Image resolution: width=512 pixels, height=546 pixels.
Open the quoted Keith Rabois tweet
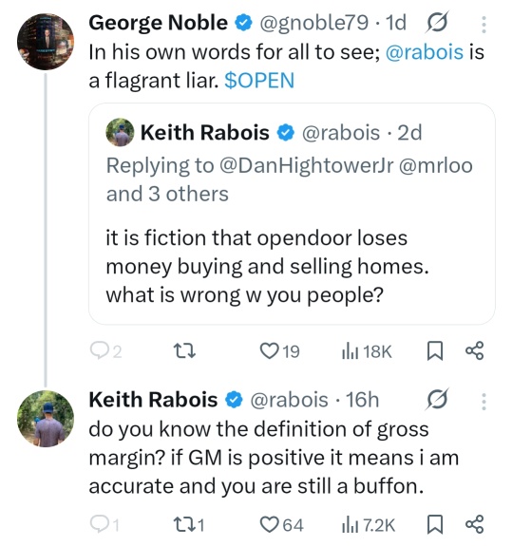point(292,214)
